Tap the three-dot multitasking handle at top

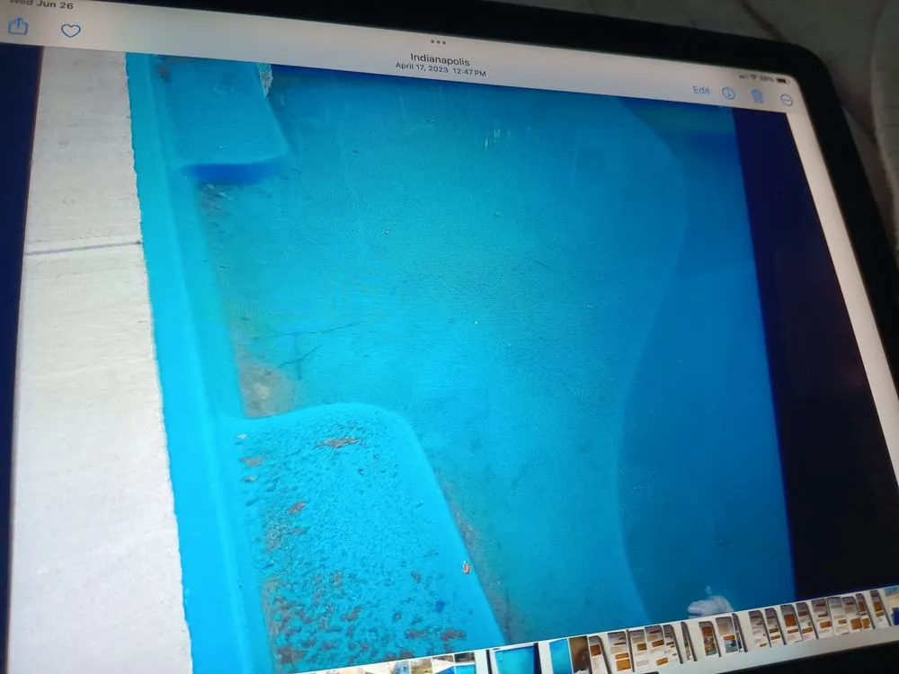pyautogui.click(x=439, y=41)
